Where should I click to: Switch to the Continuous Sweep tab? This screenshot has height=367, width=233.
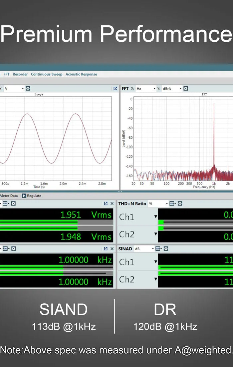pyautogui.click(x=46, y=74)
